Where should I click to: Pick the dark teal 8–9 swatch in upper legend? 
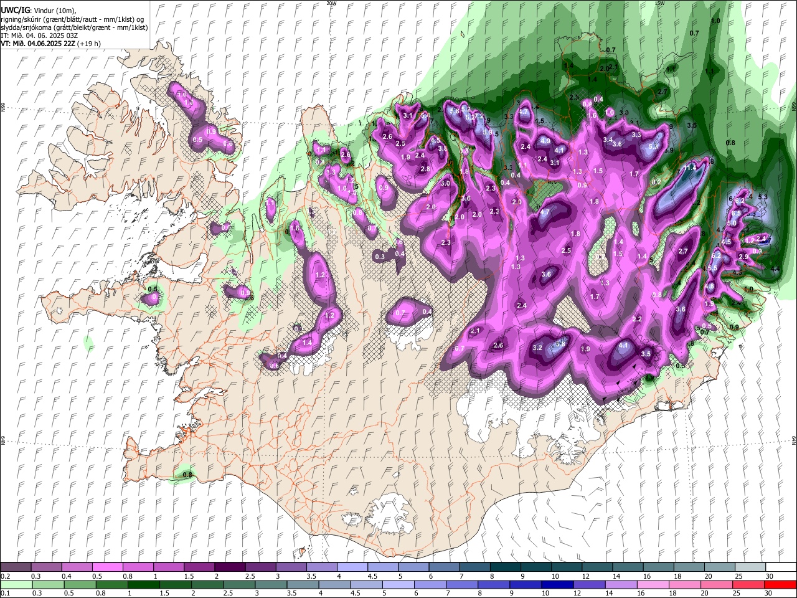(506, 567)
